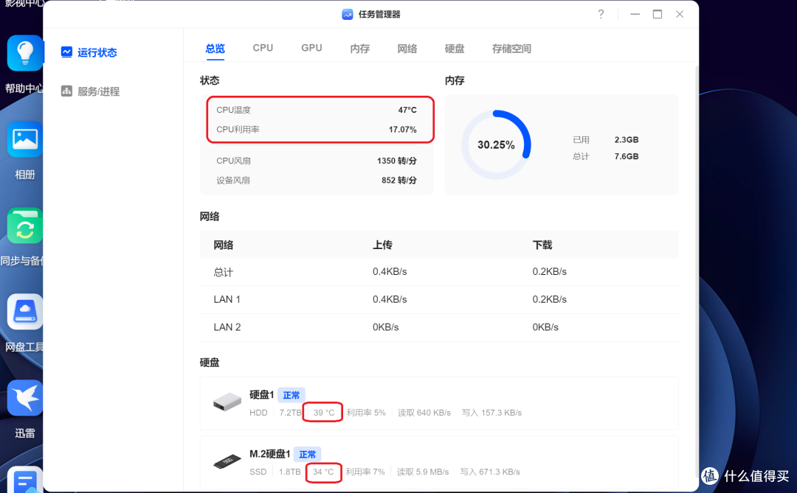The image size is (797, 493).
Task: Switch to the CPU tab
Action: [263, 48]
